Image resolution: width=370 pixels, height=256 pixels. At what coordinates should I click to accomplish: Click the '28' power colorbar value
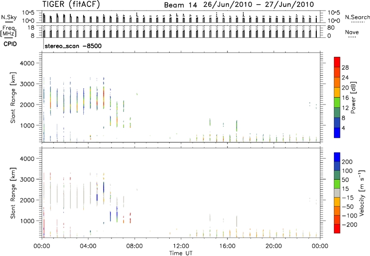(345, 67)
